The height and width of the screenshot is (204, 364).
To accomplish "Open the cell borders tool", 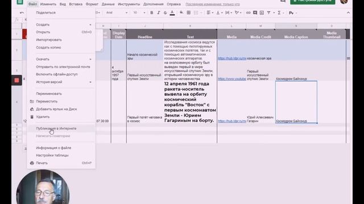I will tap(188, 12).
